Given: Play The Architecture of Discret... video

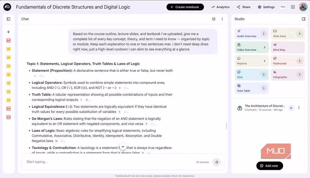Looking at the screenshot, I should click(291, 108).
